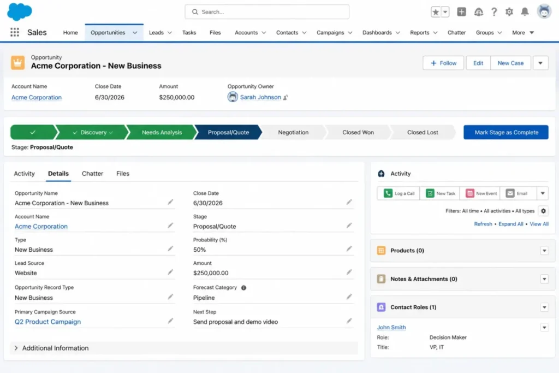
Task: Click the New Event activity button
Action: [480, 193]
